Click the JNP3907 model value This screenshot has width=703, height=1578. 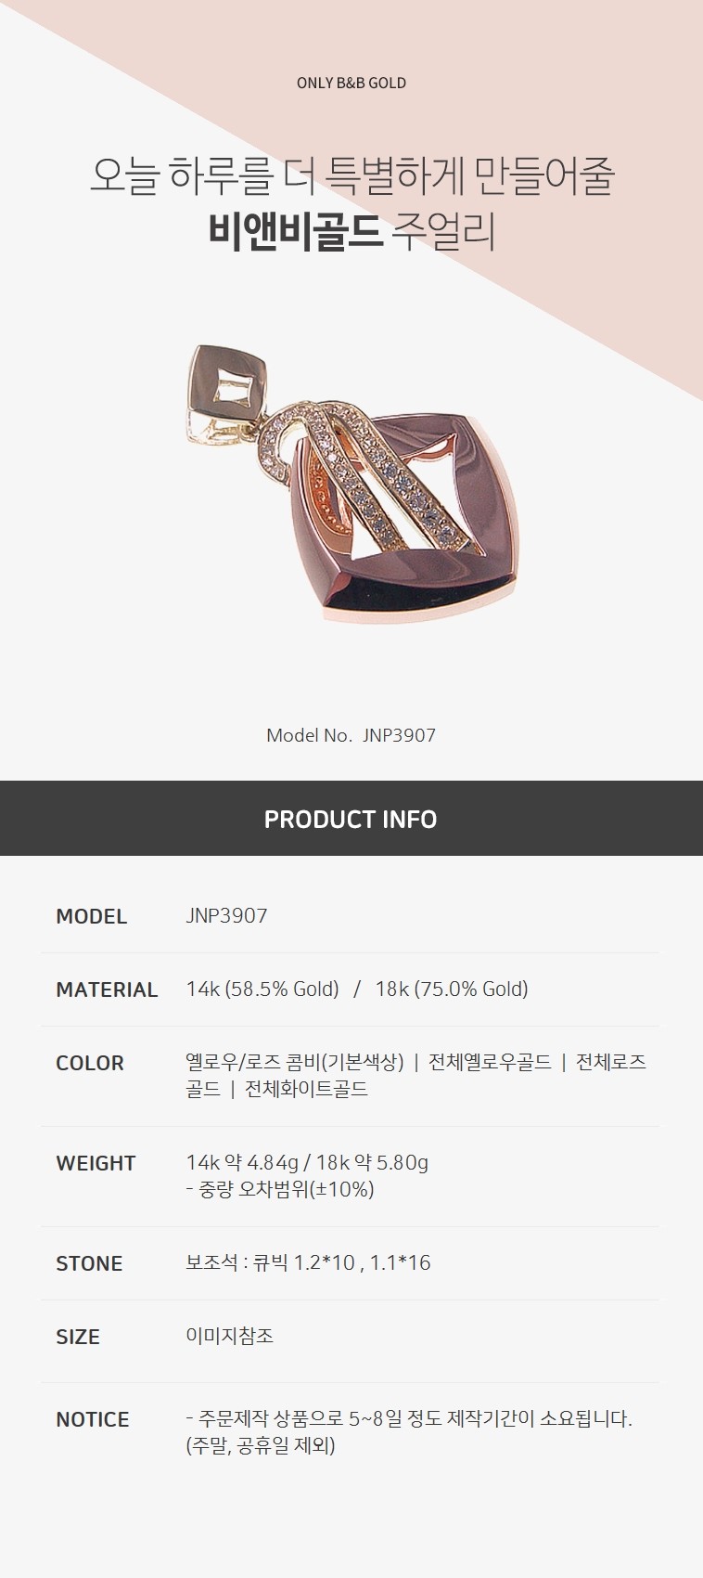tap(226, 916)
